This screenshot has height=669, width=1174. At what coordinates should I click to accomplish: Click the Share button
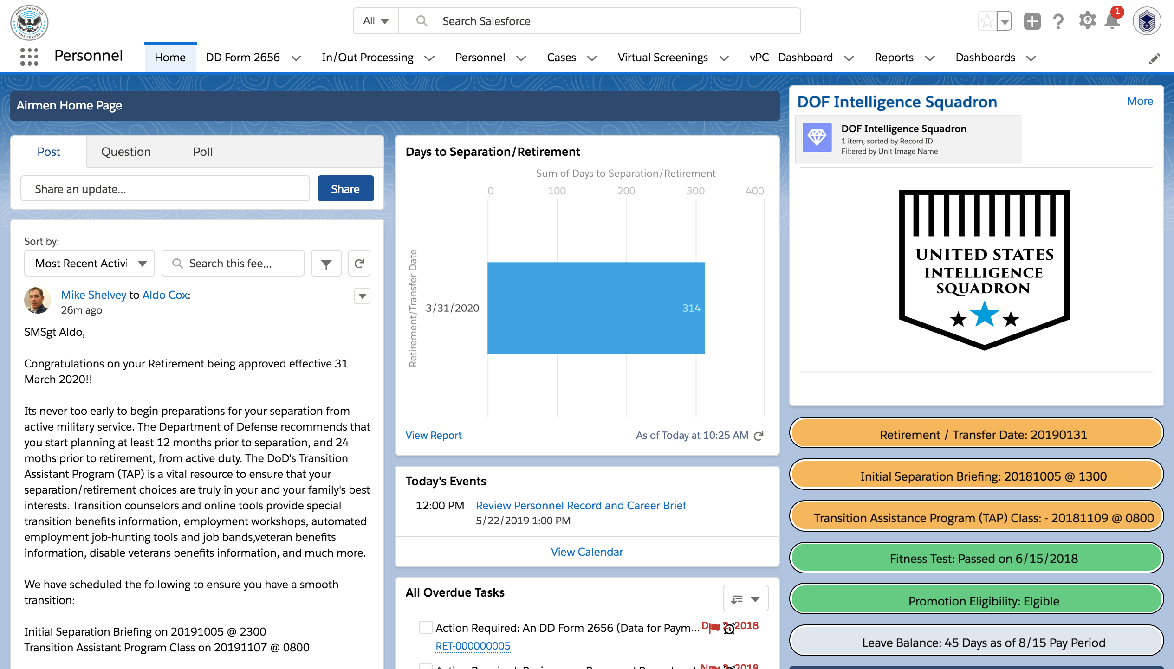point(345,189)
